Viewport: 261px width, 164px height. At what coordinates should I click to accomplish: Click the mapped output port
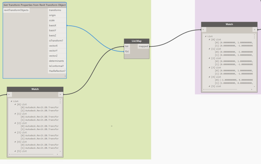coord(144,46)
